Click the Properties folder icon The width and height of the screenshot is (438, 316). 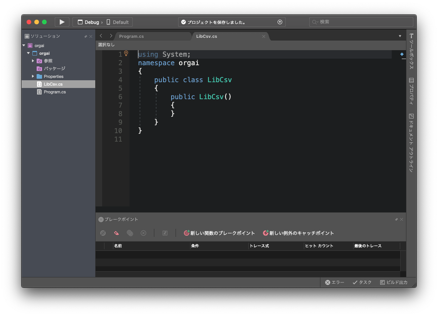coord(39,76)
